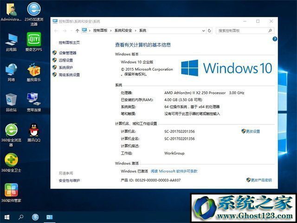
Task: Launch the 2345加速浏览器 desktop icon
Action: pyautogui.click(x=34, y=14)
